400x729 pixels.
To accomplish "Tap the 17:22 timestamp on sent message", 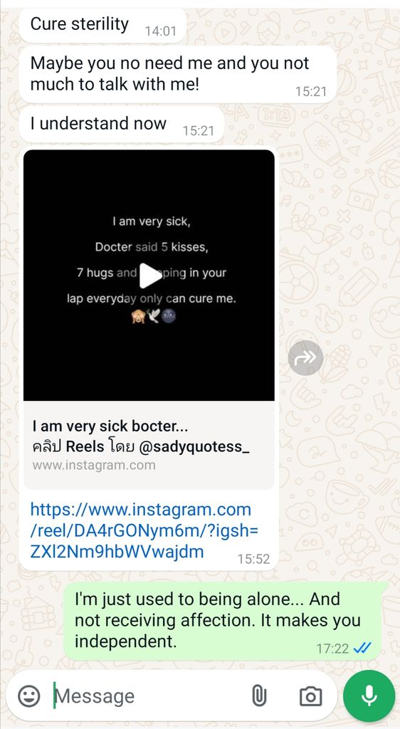I will point(332,648).
